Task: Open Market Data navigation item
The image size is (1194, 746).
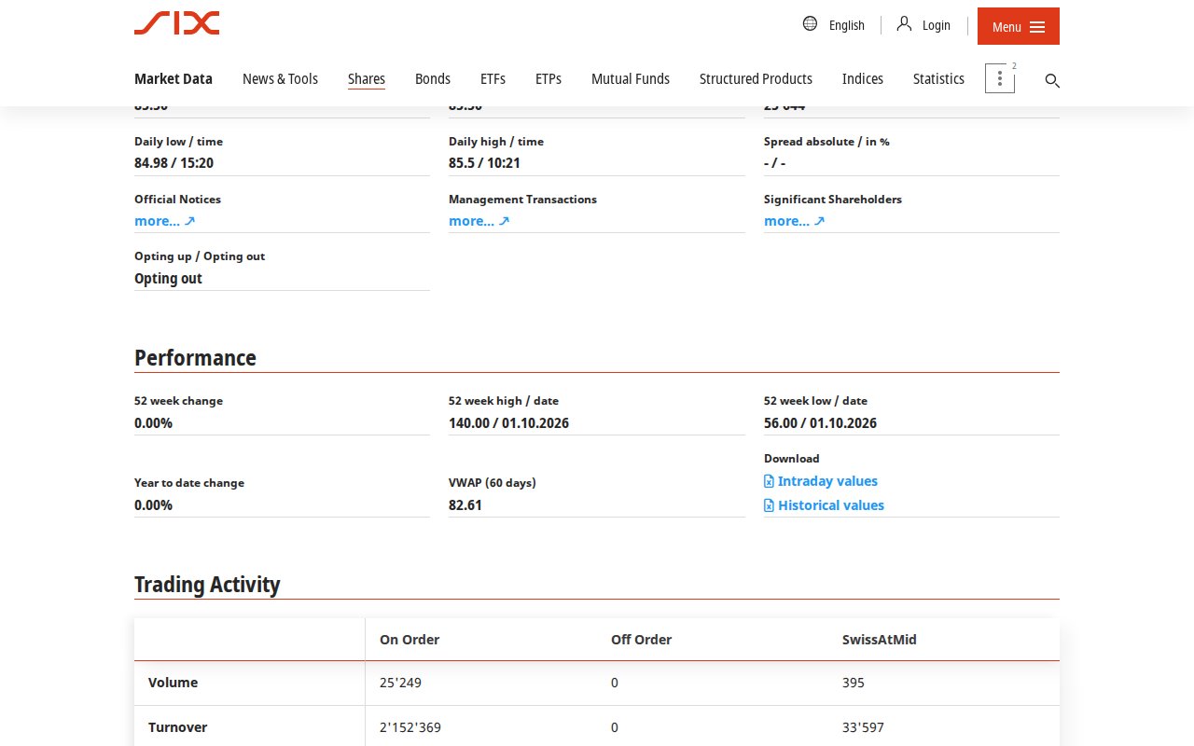Action: tap(174, 79)
